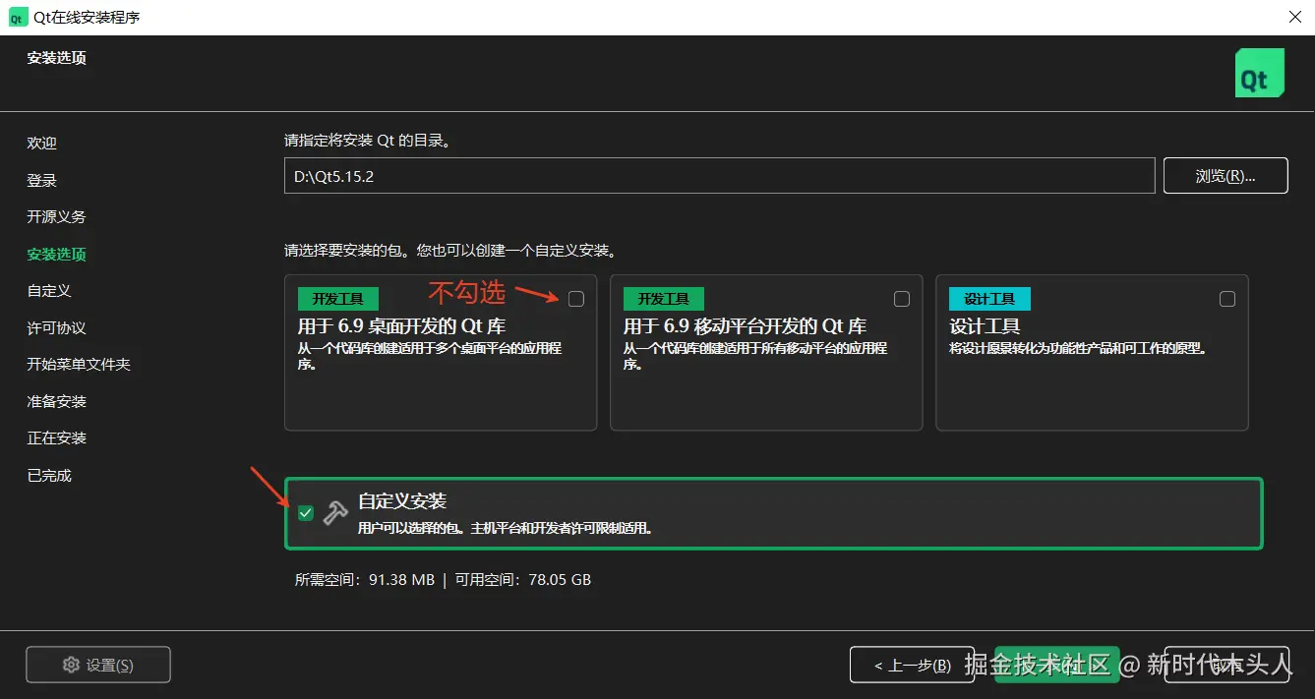Click the 设计工具 card title
The height and width of the screenshot is (699, 1315).
pyautogui.click(x=985, y=325)
